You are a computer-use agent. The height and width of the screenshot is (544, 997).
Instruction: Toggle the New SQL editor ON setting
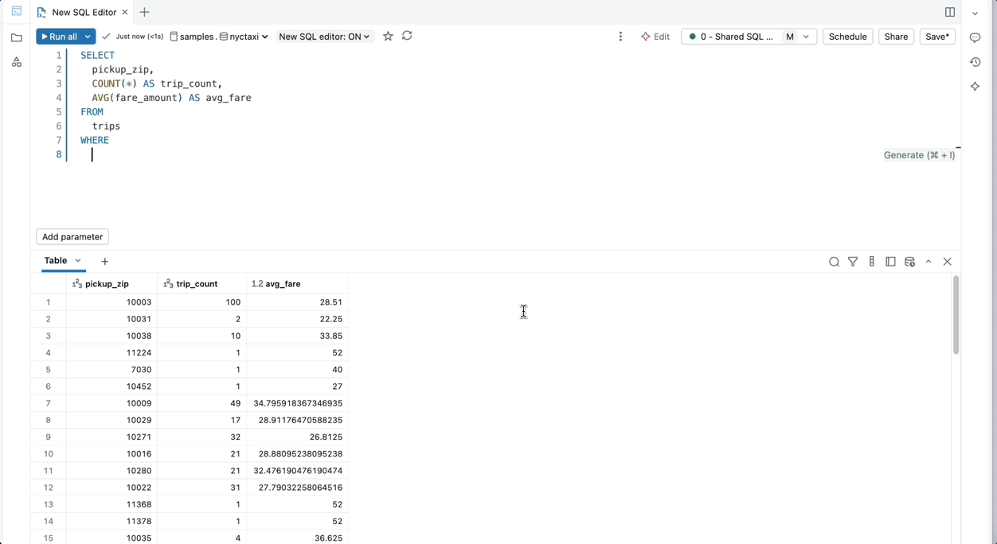[324, 37]
